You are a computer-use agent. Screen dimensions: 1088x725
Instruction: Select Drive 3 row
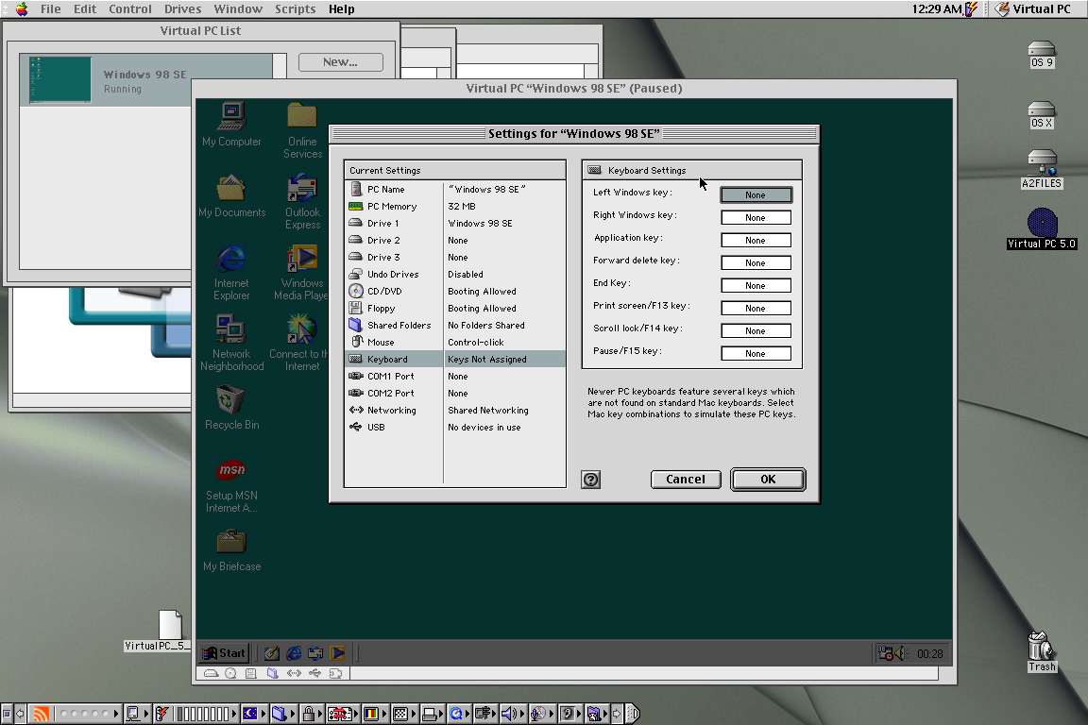(x=455, y=258)
